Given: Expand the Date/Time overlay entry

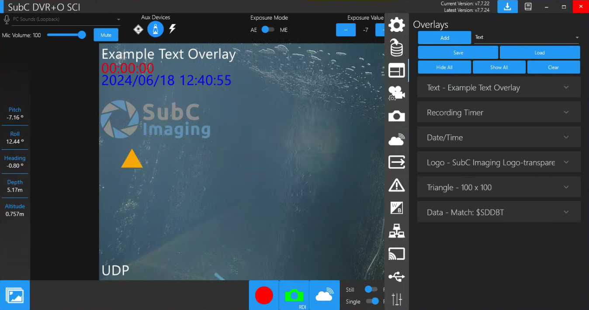Looking at the screenshot, I should (x=499, y=138).
